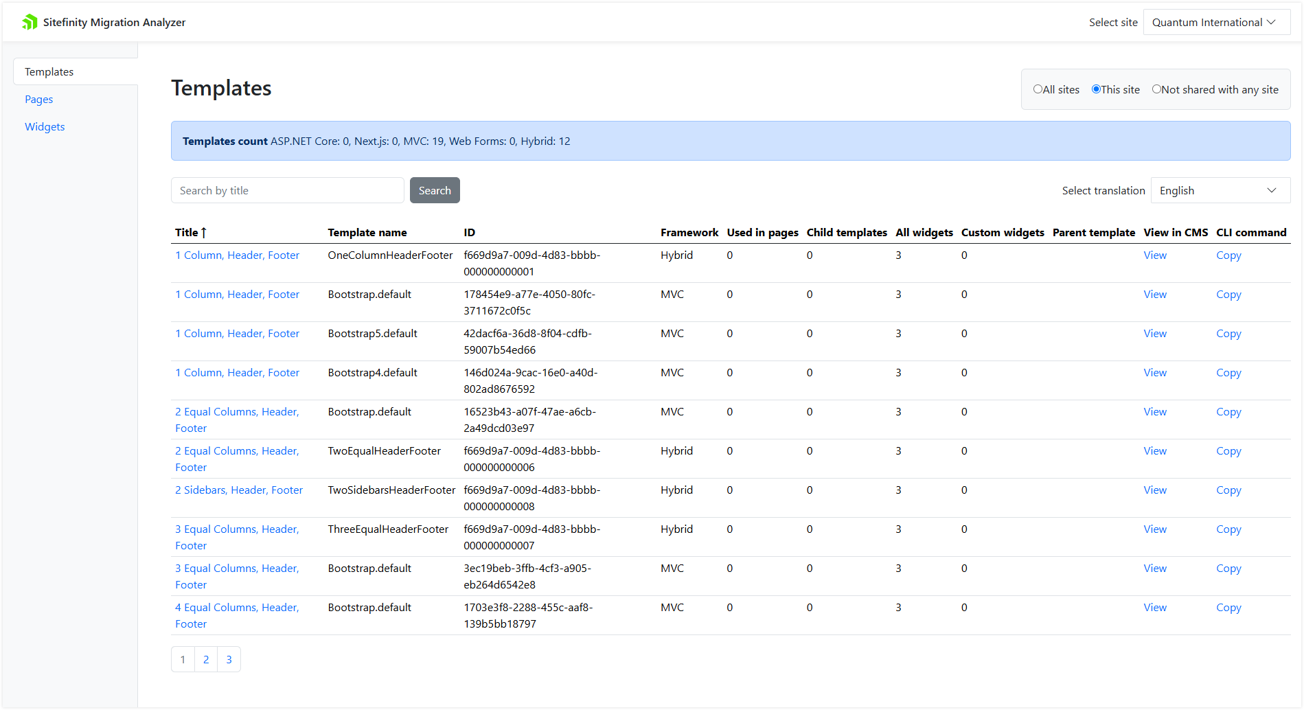Select the This site radio button
Screen dimensions: 1304x710
pyautogui.click(x=1096, y=89)
